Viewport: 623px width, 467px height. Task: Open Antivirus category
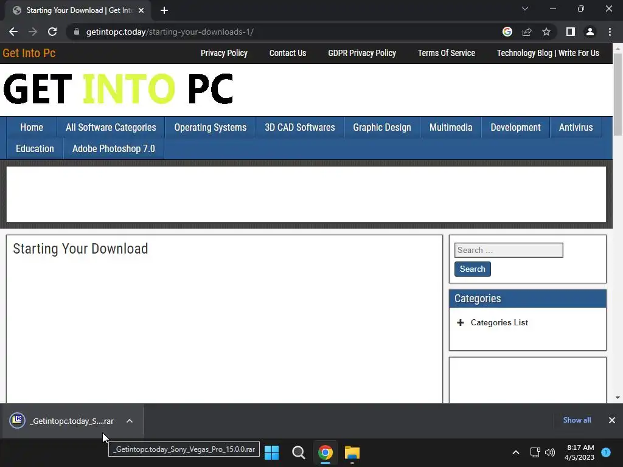pyautogui.click(x=576, y=128)
